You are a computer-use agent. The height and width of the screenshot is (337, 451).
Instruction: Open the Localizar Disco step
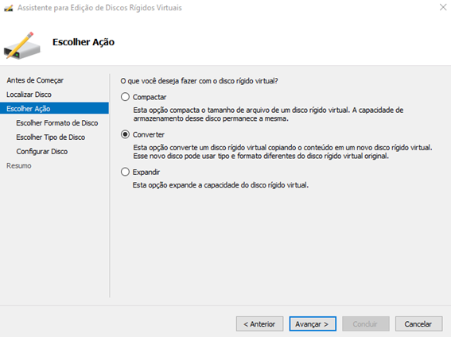pyautogui.click(x=29, y=95)
